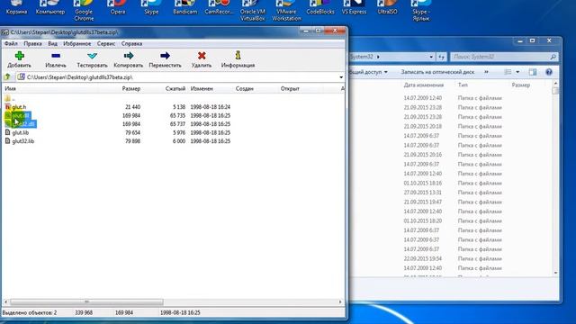The height and width of the screenshot is (324, 576).
Task: Select the glut.lib file icon
Action: tap(8, 132)
